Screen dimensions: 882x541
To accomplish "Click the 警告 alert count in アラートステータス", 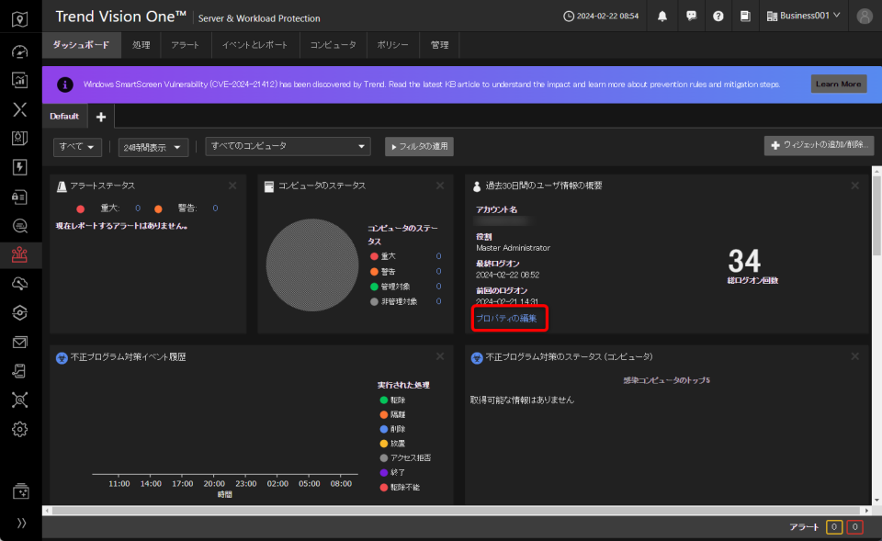I will (x=215, y=209).
